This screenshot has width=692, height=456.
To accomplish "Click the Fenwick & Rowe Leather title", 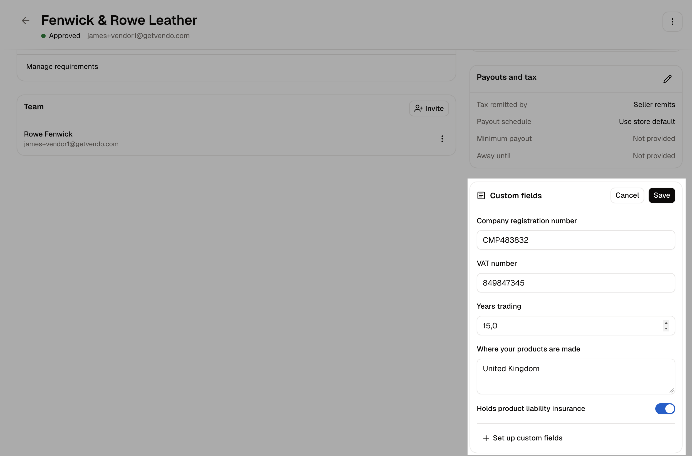I will [x=119, y=20].
